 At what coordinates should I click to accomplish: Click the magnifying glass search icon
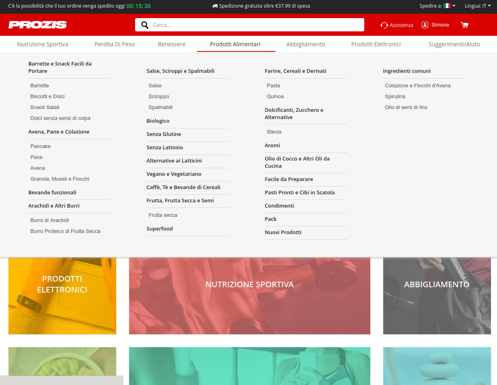point(145,25)
